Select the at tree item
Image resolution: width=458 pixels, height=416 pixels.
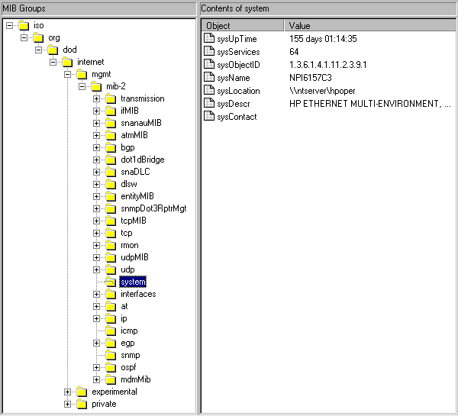pyautogui.click(x=124, y=306)
